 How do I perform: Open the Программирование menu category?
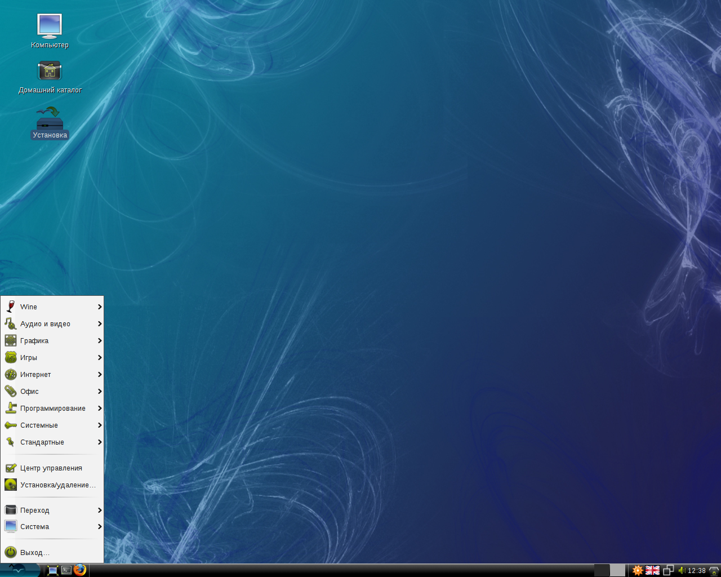tap(52, 408)
